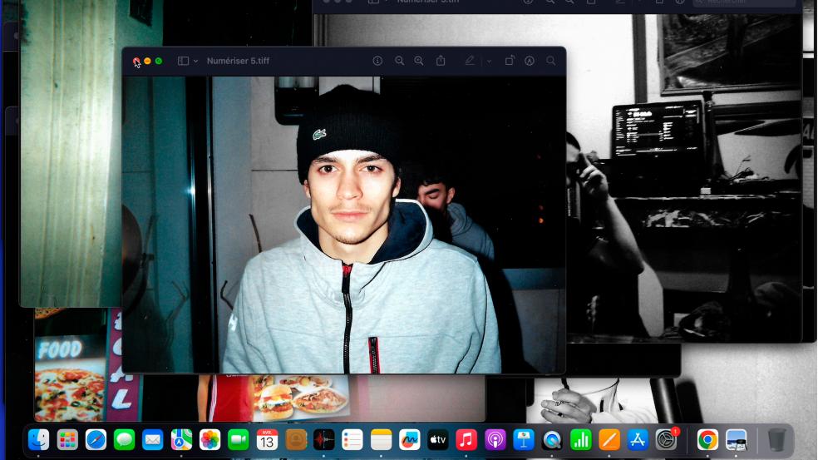Open Contacts from the Dock

296,440
